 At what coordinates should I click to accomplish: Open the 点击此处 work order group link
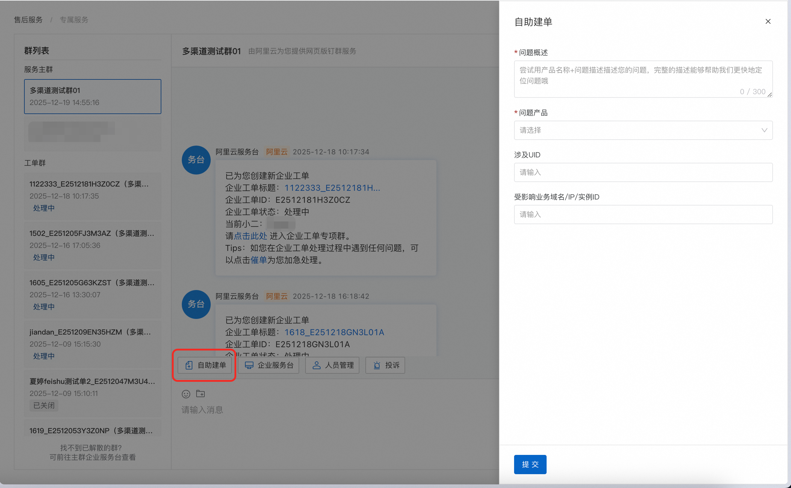(250, 236)
